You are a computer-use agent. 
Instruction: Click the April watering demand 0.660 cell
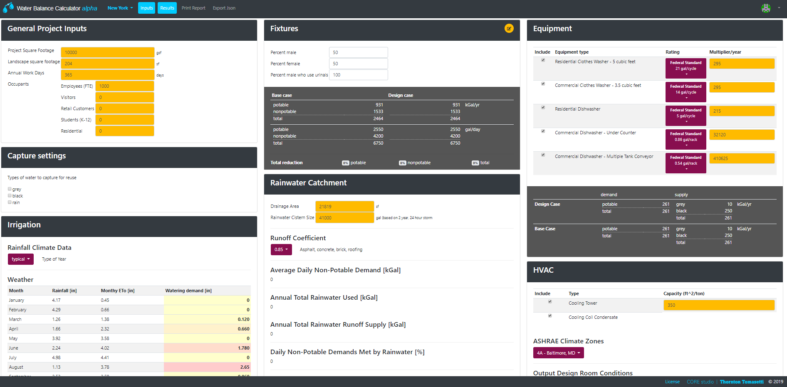207,329
